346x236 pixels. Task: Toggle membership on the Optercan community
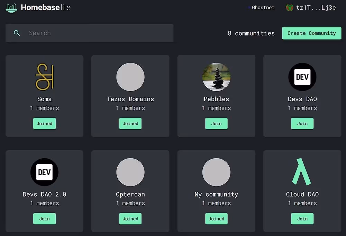point(130,218)
